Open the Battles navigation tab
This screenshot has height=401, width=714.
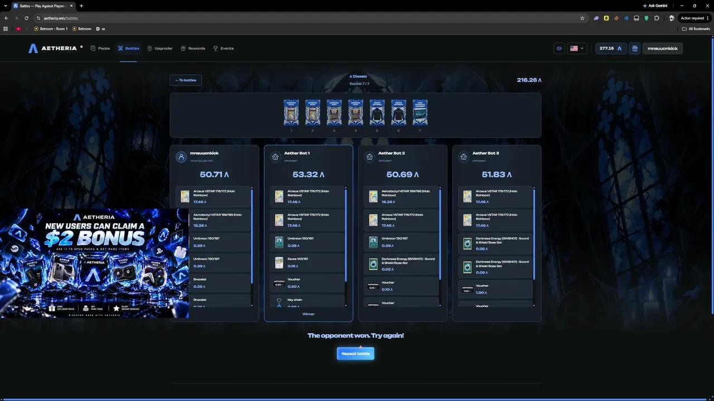(128, 48)
